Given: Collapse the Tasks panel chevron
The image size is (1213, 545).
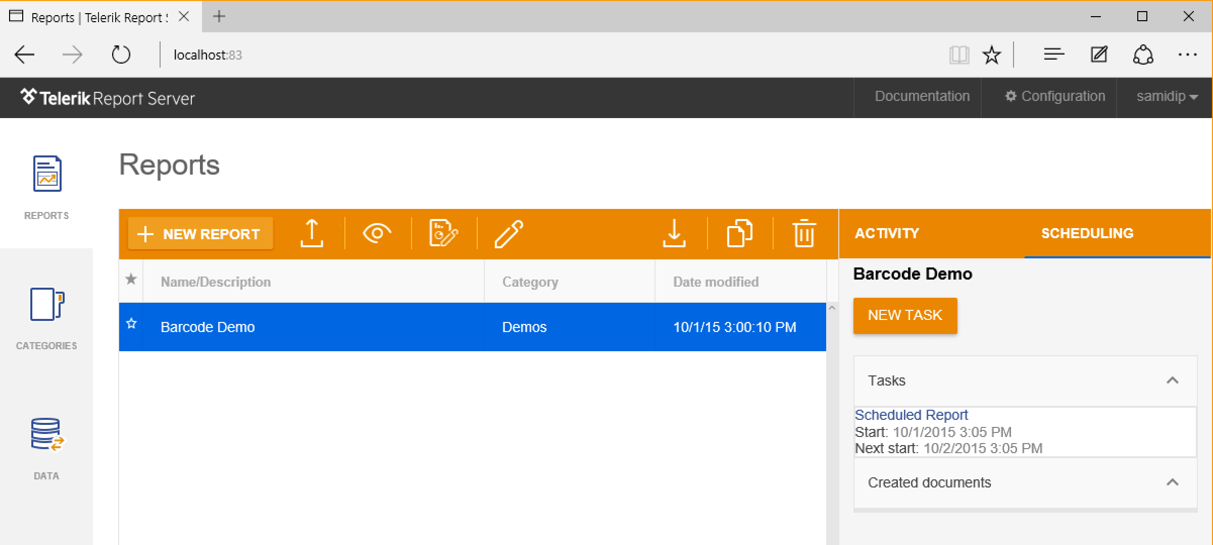Looking at the screenshot, I should tap(1172, 380).
